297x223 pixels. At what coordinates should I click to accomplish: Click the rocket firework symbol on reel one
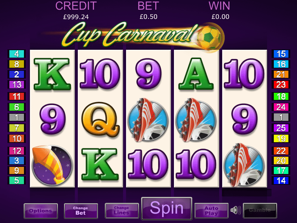point(52,165)
